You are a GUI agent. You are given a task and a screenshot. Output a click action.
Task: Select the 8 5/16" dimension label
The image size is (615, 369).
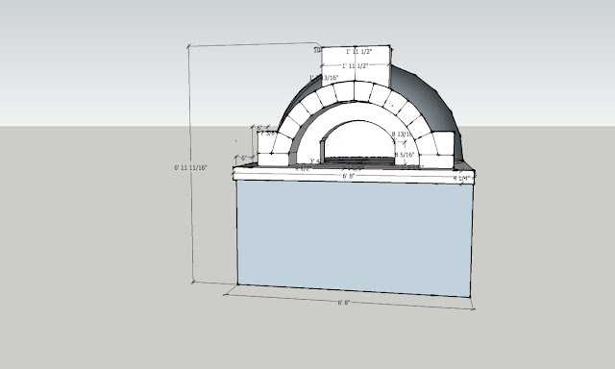click(405, 155)
